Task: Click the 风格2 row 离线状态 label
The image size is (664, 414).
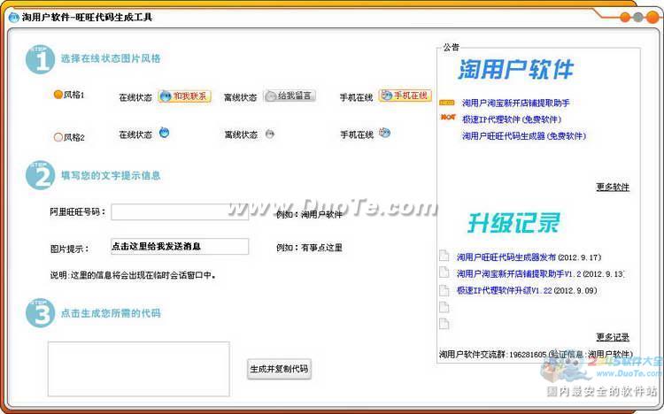Action: [x=241, y=135]
